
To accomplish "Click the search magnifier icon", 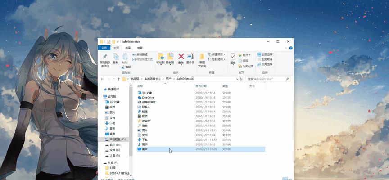I will 287,79.
